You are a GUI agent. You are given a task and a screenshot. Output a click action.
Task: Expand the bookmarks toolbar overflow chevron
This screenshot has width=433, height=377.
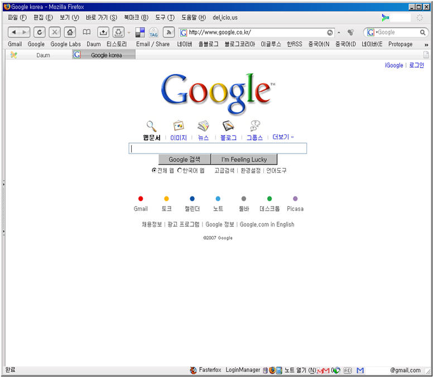[426, 45]
